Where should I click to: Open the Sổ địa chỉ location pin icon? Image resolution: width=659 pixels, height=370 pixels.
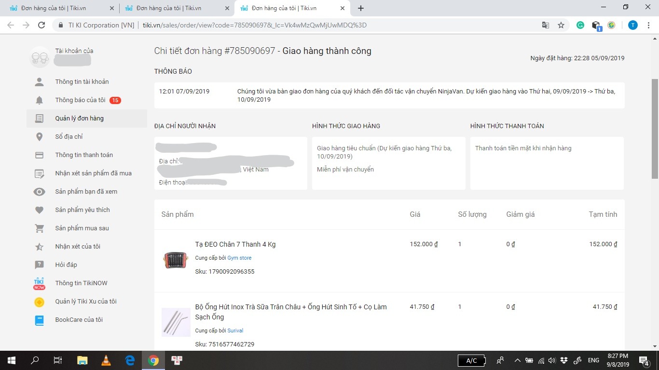(x=40, y=137)
